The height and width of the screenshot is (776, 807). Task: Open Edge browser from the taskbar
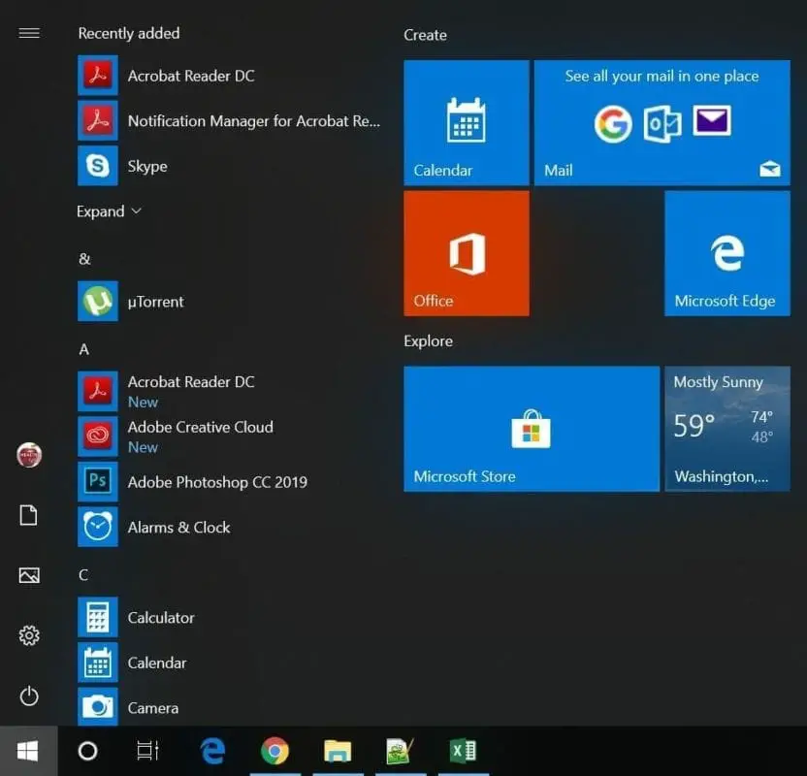pos(212,751)
